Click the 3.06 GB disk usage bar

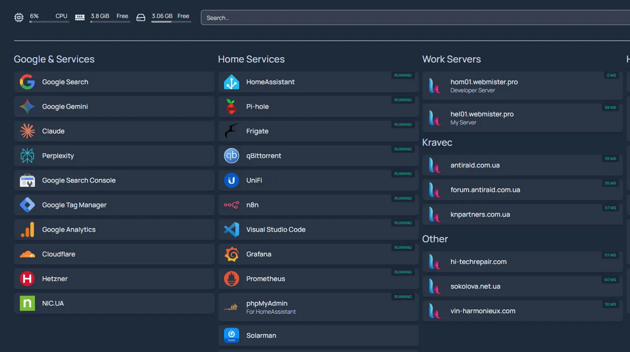(171, 21)
